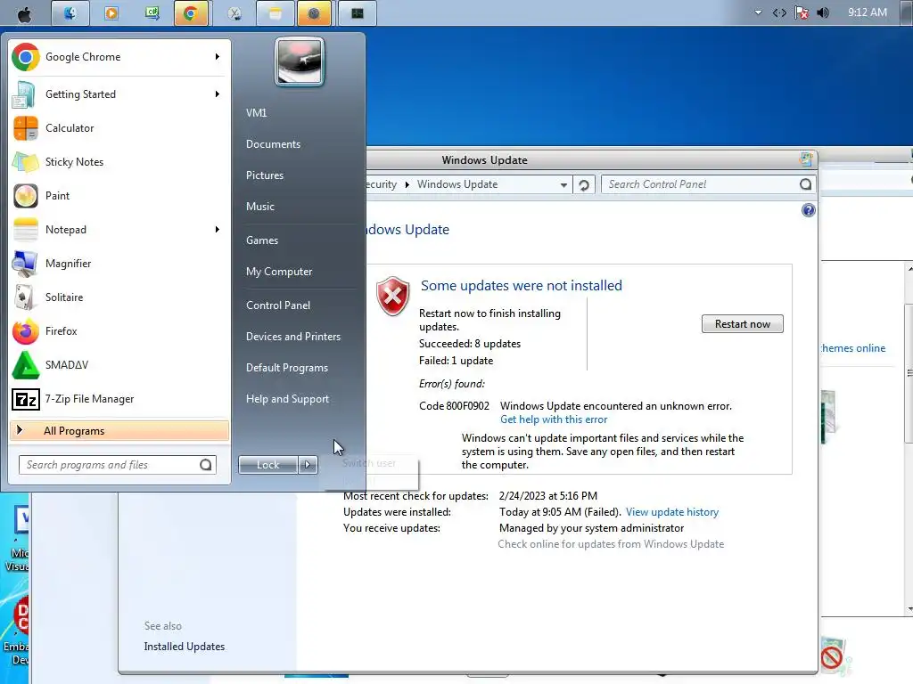Click the Windows Update help icon
This screenshot has height=684, width=913.
point(808,210)
